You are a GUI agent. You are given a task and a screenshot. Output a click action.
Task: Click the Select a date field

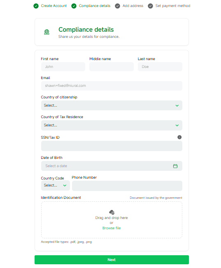coord(112,166)
